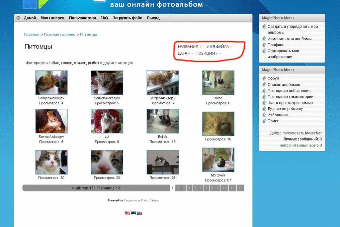340x227 pixels.
Task: Open the untitled thumbnail with 30 views
Action: (51, 162)
